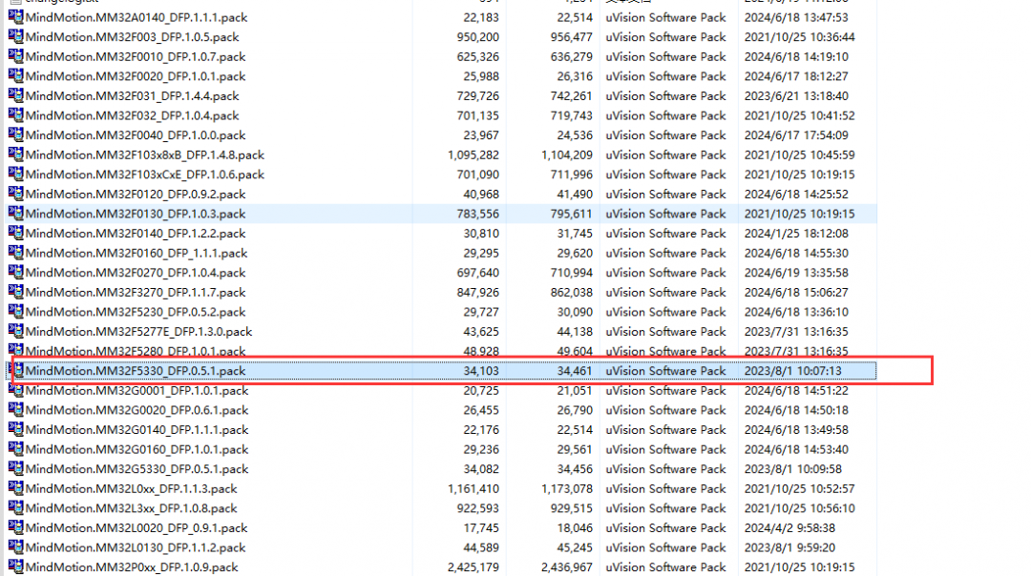Select file name MindMotion.MM32F5330_DFP.0.5.1.pack
Viewport: 1031px width, 576px height.
point(136,371)
